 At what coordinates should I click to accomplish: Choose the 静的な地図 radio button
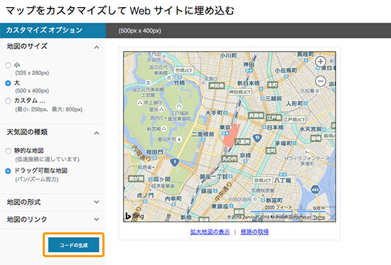click(x=8, y=151)
